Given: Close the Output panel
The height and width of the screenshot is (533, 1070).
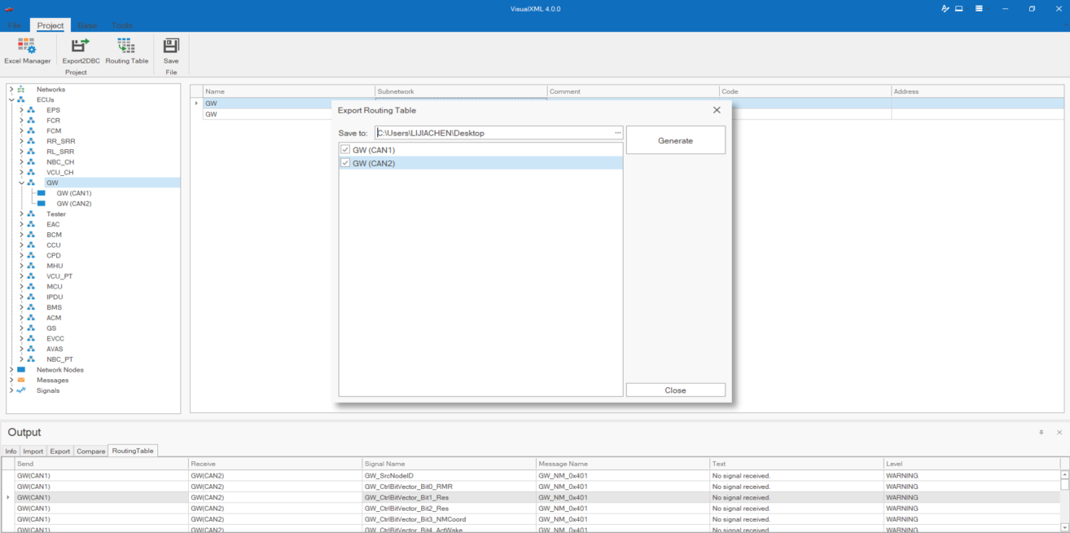Looking at the screenshot, I should [1059, 433].
